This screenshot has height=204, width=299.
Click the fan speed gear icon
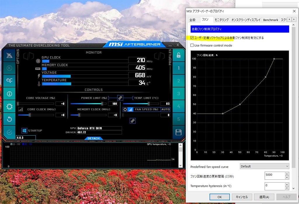tap(125, 109)
